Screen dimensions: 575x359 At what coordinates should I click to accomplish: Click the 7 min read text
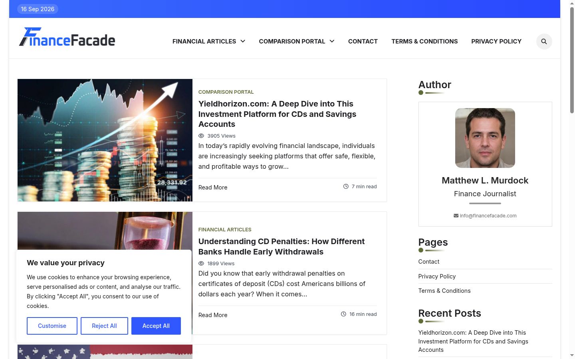(x=364, y=187)
